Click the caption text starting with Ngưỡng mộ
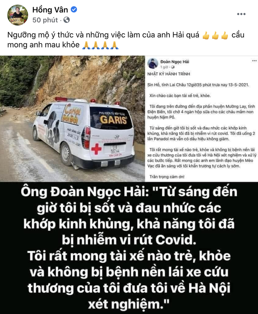The width and height of the screenshot is (258, 314). click(126, 40)
